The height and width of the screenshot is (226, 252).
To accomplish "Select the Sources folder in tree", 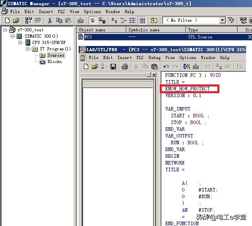I will click(56, 55).
